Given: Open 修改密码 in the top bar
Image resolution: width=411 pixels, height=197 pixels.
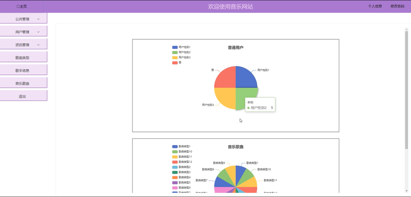Looking at the screenshot, I should [397, 6].
